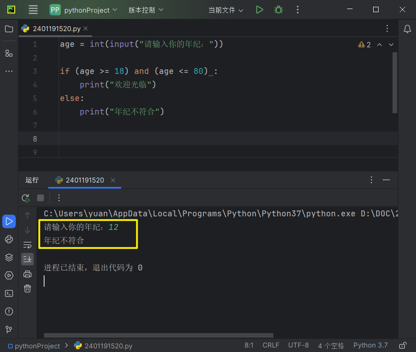Run the current file with green play button
This screenshot has height=352, width=416.
[x=259, y=10]
